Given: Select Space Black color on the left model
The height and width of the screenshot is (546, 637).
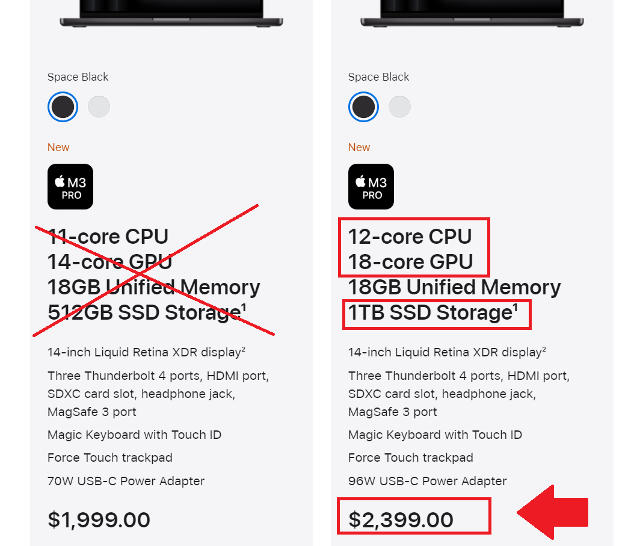Looking at the screenshot, I should click(63, 107).
